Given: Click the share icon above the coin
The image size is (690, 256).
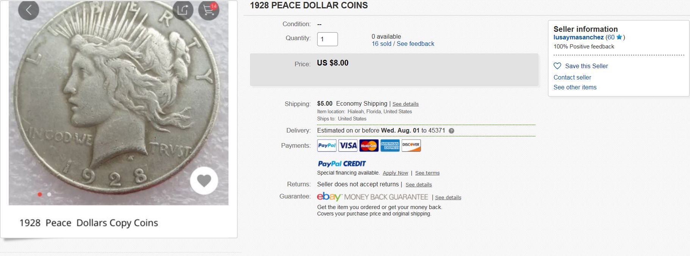Looking at the screenshot, I should (x=183, y=10).
